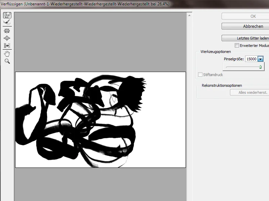Image resolution: width=269 pixels, height=201 pixels.
Task: Select the Zoom magnifier tool
Action: (7, 61)
